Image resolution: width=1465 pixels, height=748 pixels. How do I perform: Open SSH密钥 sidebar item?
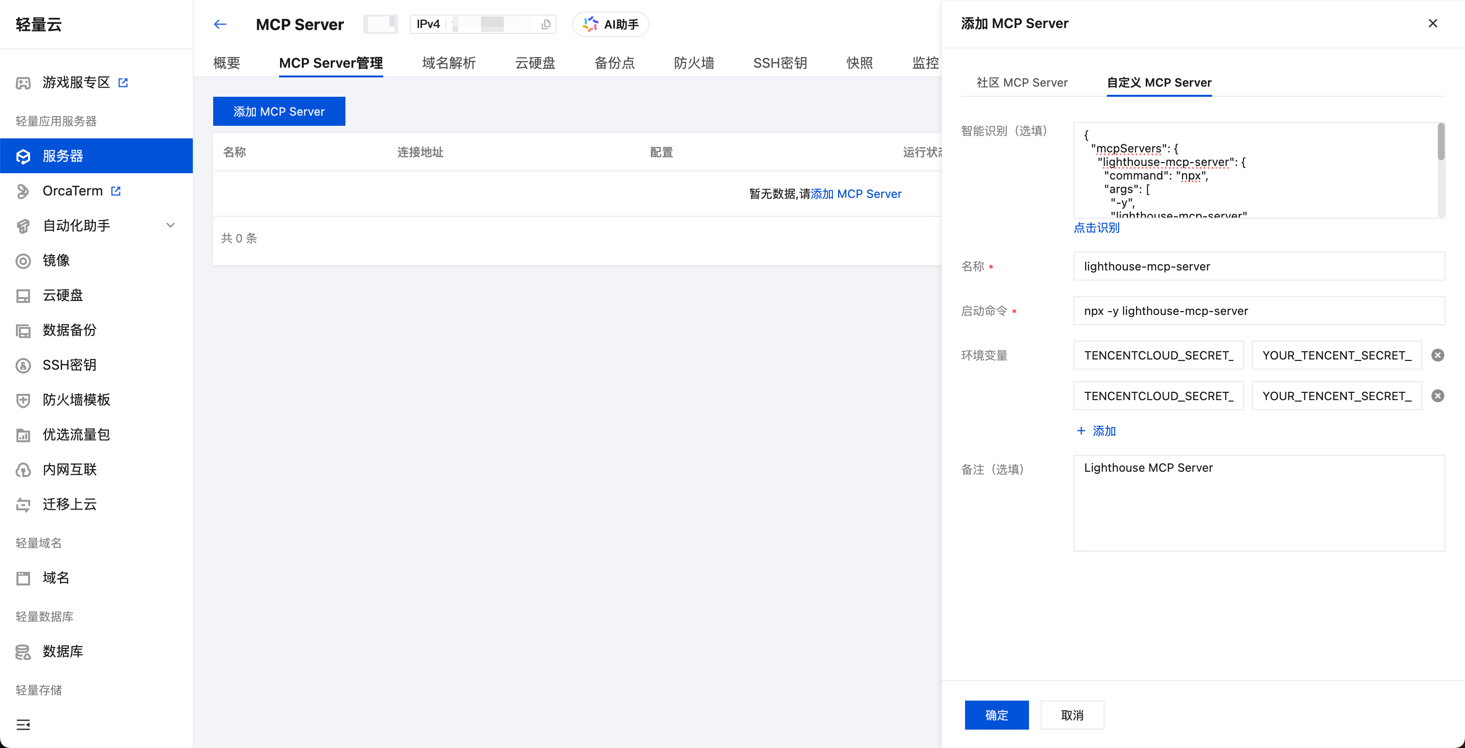(69, 365)
